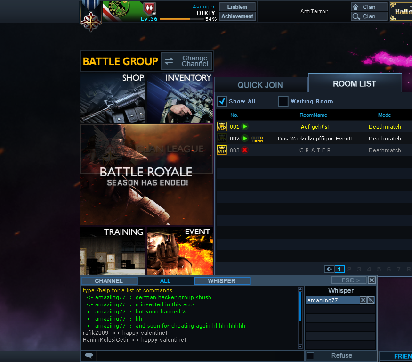
Task: Click chat line from HanimKelesiGetir
Action: coord(135,340)
